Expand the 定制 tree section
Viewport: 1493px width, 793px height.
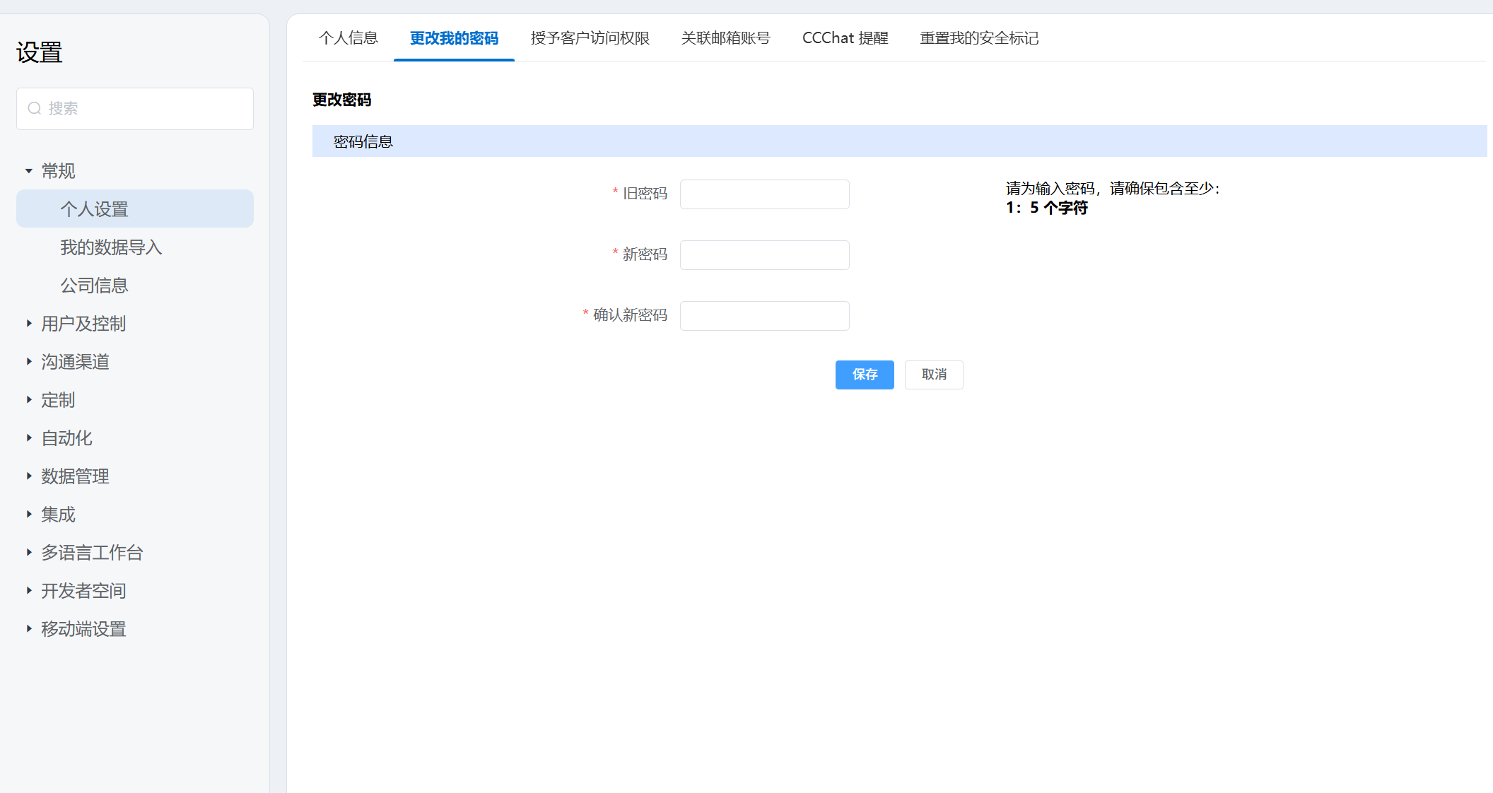29,400
